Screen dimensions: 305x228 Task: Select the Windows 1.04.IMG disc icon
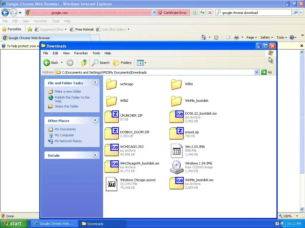[x=177, y=167]
